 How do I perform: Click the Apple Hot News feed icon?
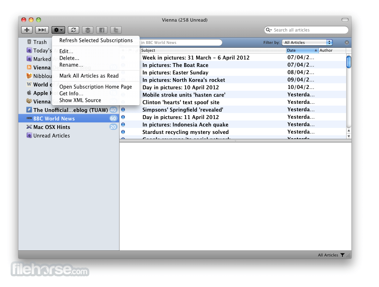pyautogui.click(x=29, y=93)
